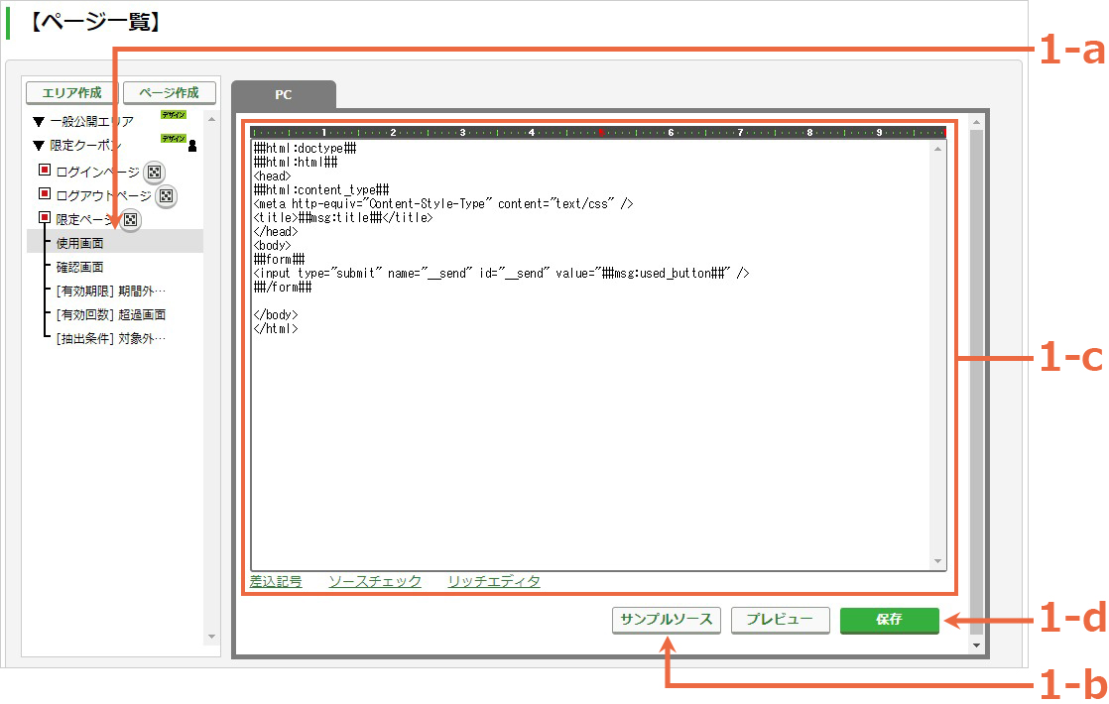Open QR code icon beside ログインページ
This screenshot has height=704, width=1109.
154,172
